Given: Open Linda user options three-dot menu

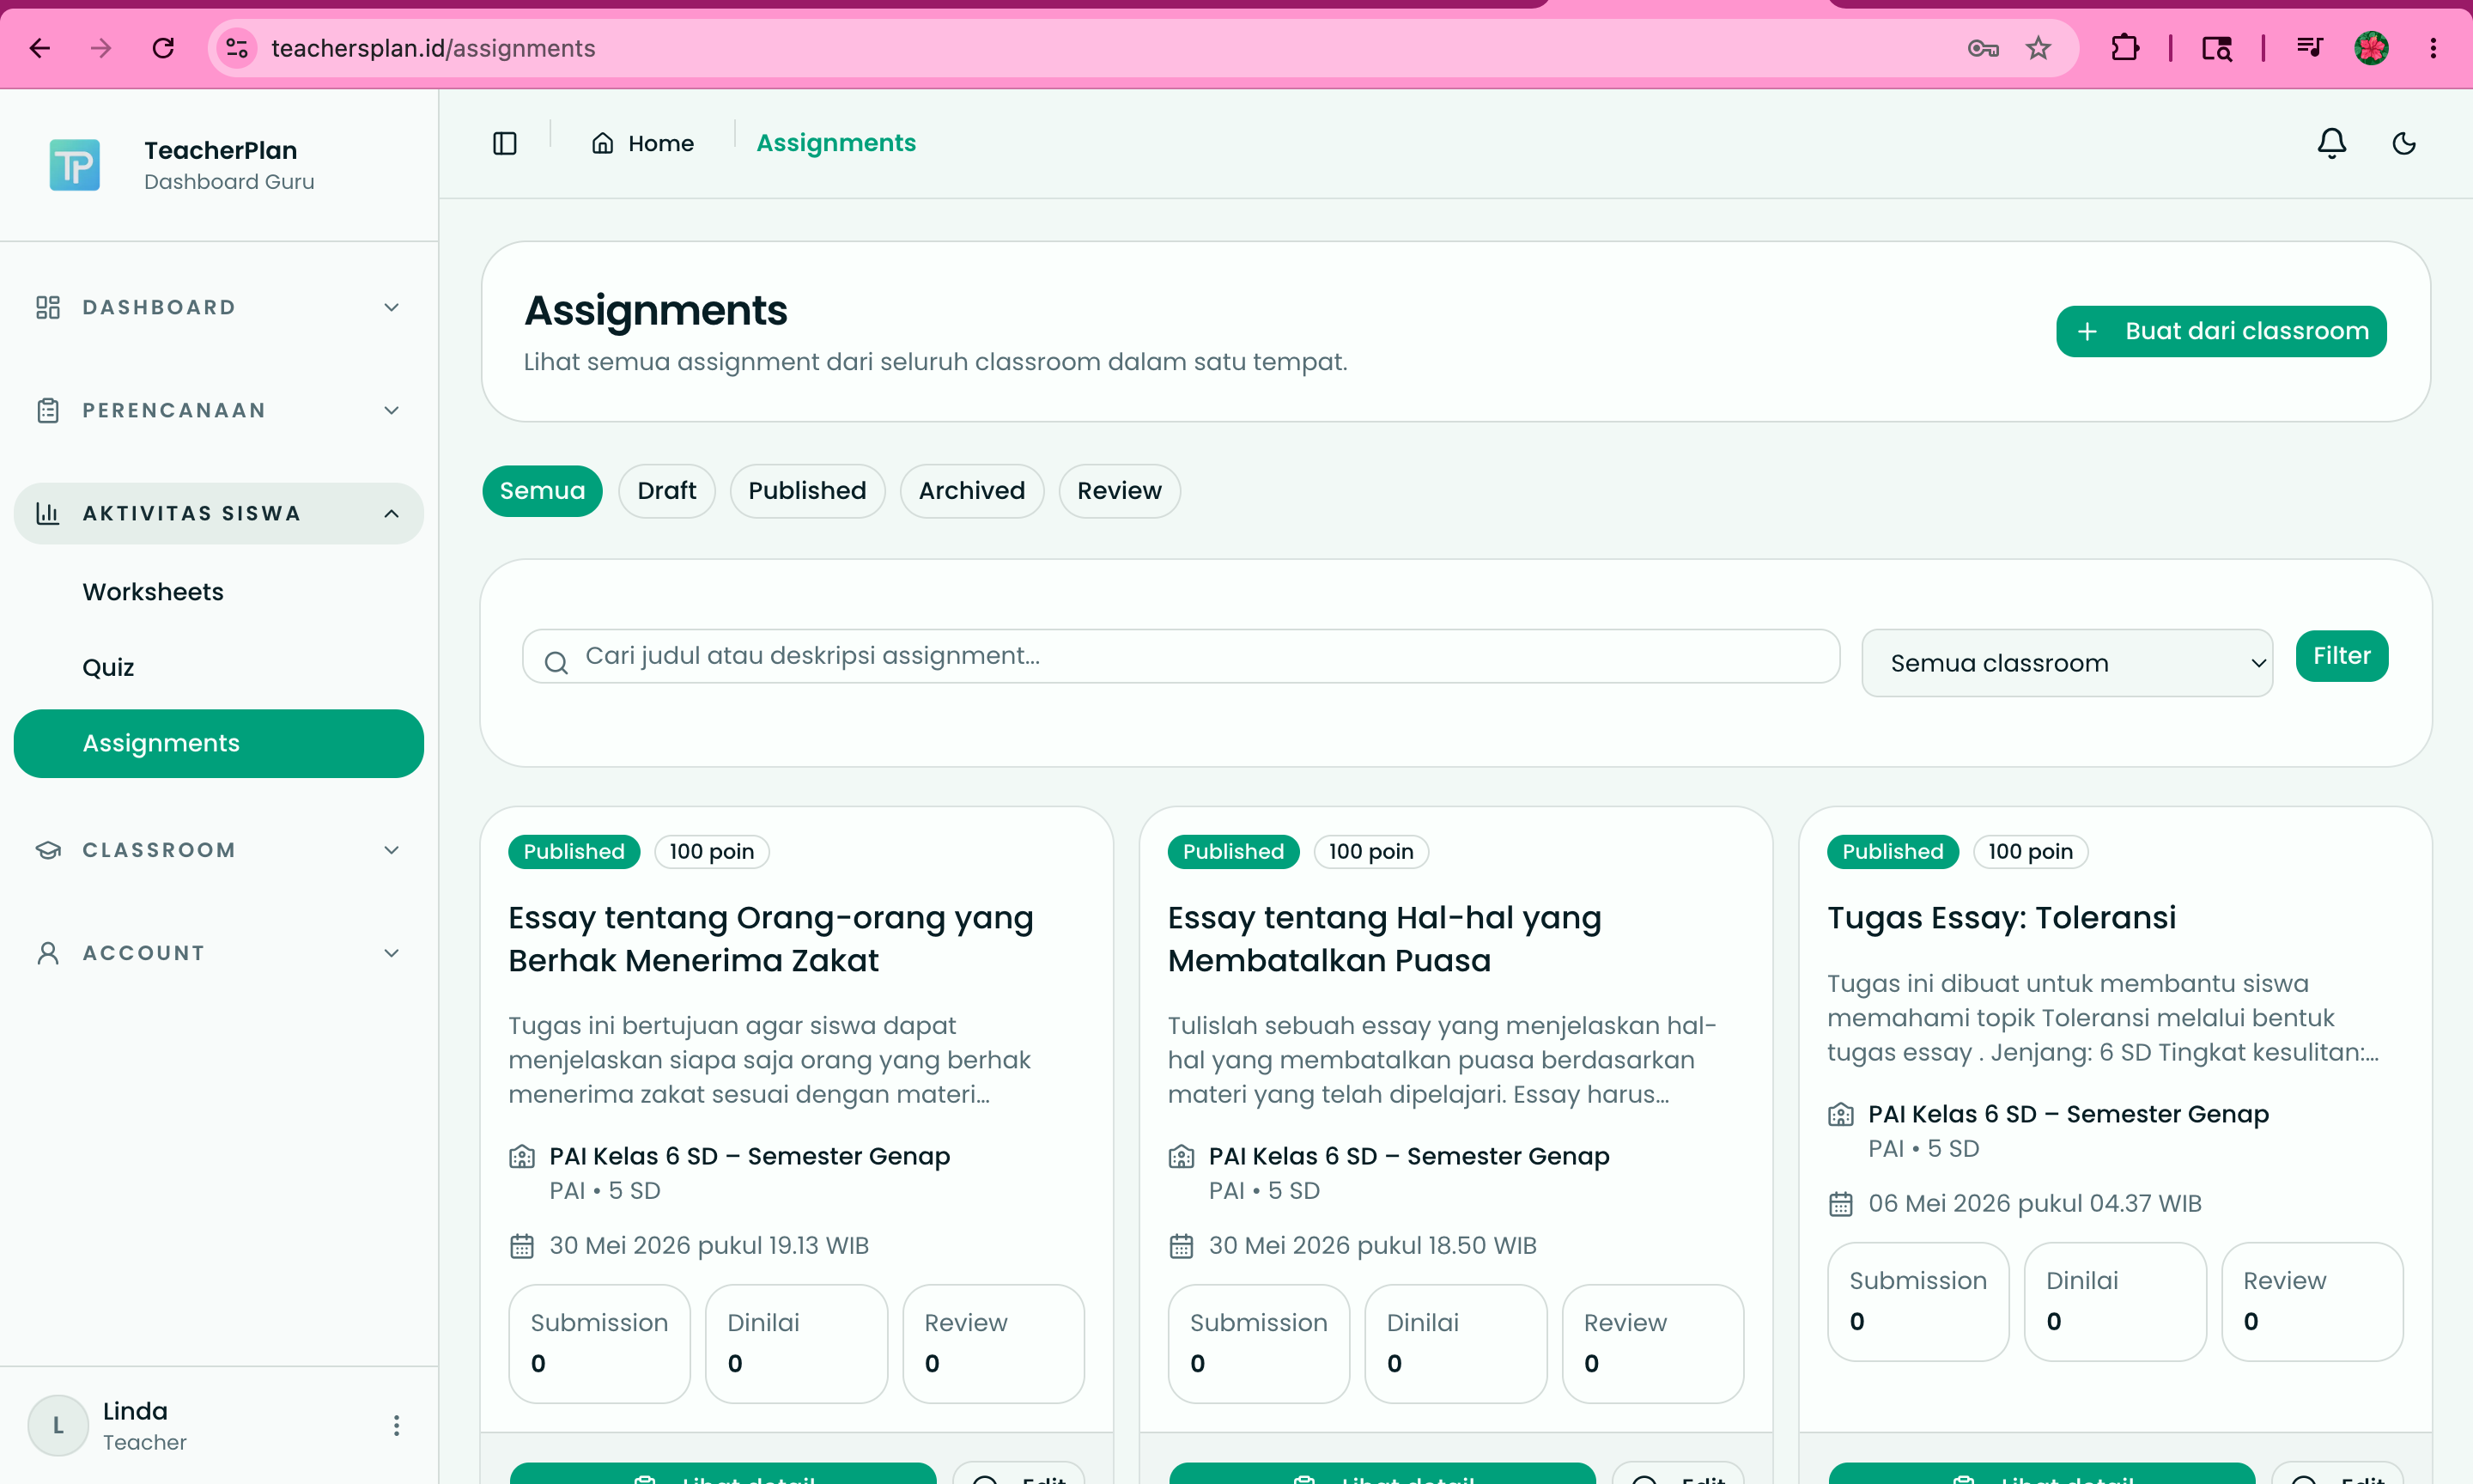Looking at the screenshot, I should point(397,1426).
